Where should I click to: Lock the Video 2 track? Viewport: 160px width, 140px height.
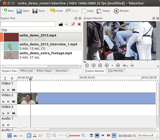3,101
